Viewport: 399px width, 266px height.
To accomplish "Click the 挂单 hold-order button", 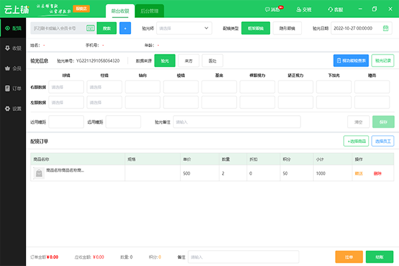I will (x=350, y=257).
